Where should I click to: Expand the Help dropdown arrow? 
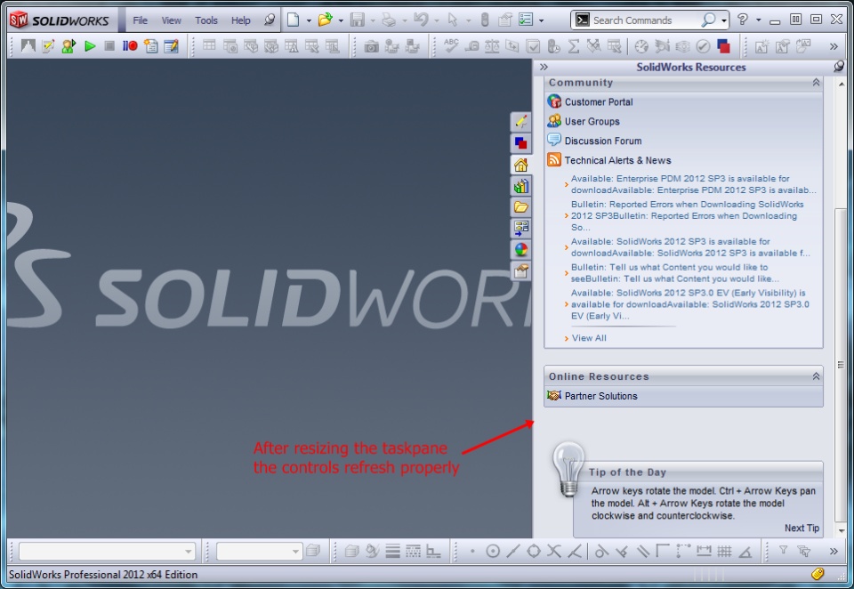[x=758, y=20]
